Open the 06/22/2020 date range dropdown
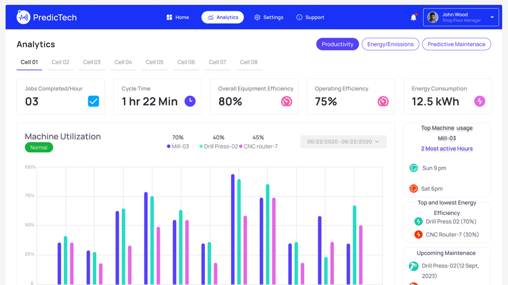 343,142
